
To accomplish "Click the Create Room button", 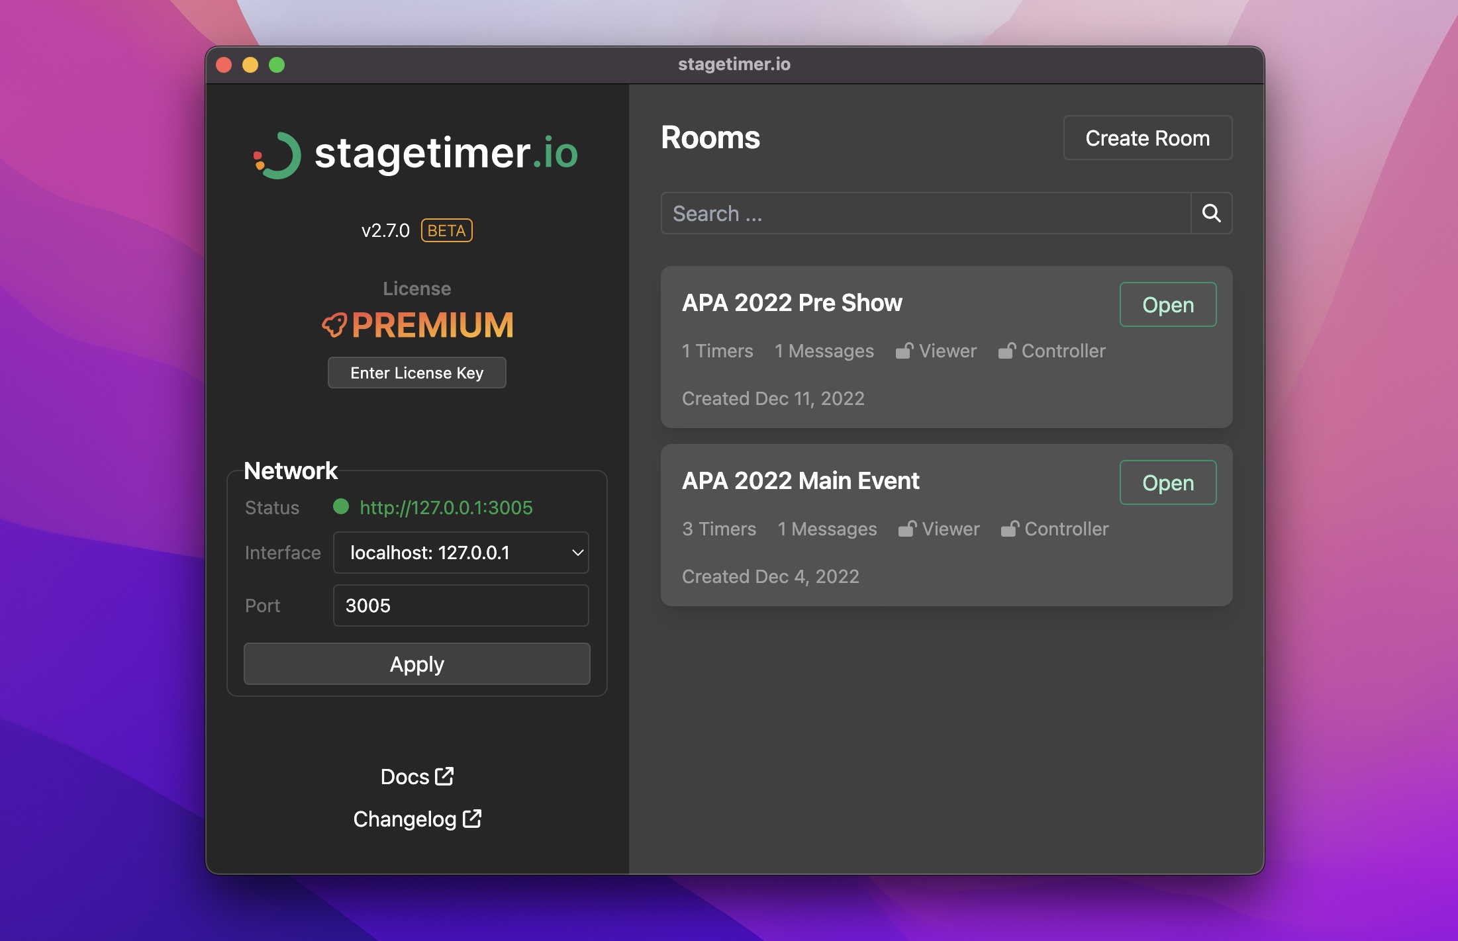I will click(x=1147, y=137).
